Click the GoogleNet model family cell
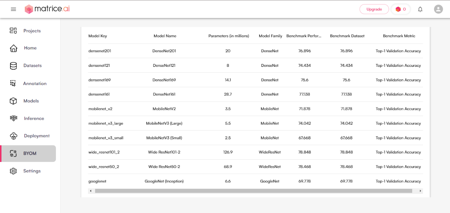Viewport: 450px width, 213px height. [x=270, y=181]
